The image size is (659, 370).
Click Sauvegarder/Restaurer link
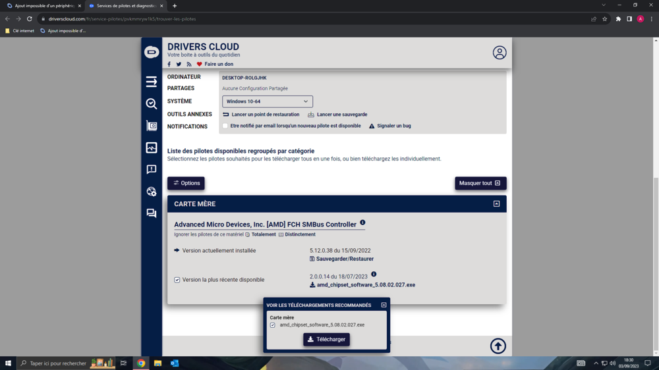(x=341, y=259)
